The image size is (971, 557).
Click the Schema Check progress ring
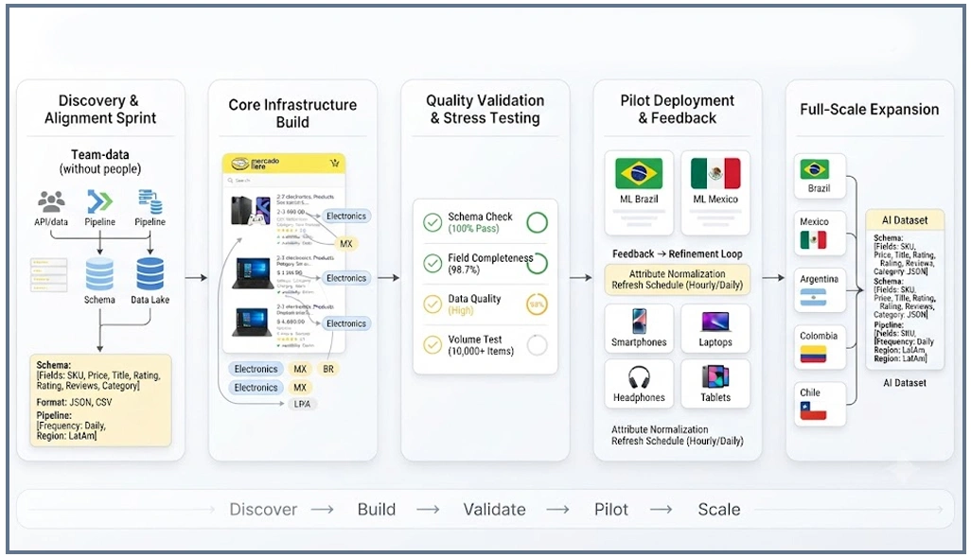(537, 222)
